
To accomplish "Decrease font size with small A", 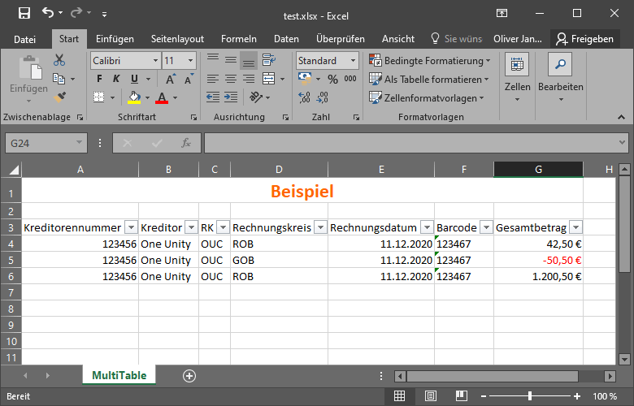I will pyautogui.click(x=189, y=79).
